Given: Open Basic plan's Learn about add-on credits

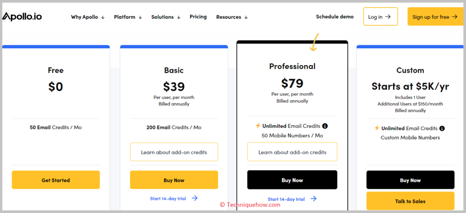Looking at the screenshot, I should tap(174, 152).
